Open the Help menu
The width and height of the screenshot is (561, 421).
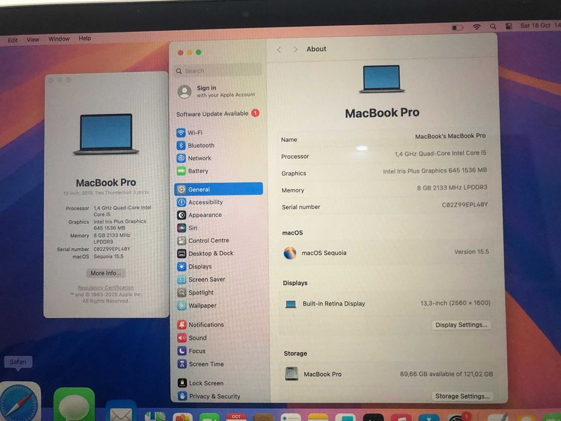point(85,38)
